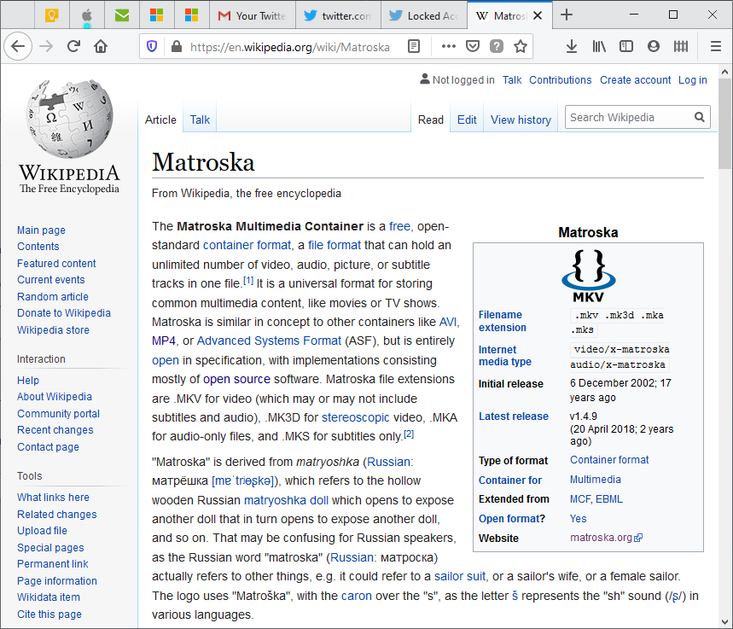733x629 pixels.
Task: Follow the sailor suit link
Action: click(x=460, y=577)
